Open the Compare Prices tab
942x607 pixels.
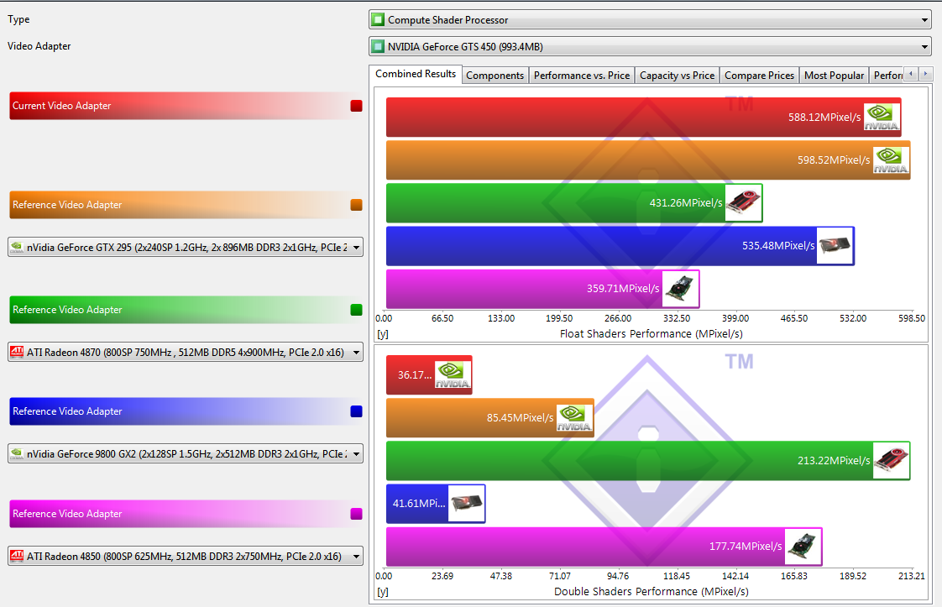coord(759,75)
